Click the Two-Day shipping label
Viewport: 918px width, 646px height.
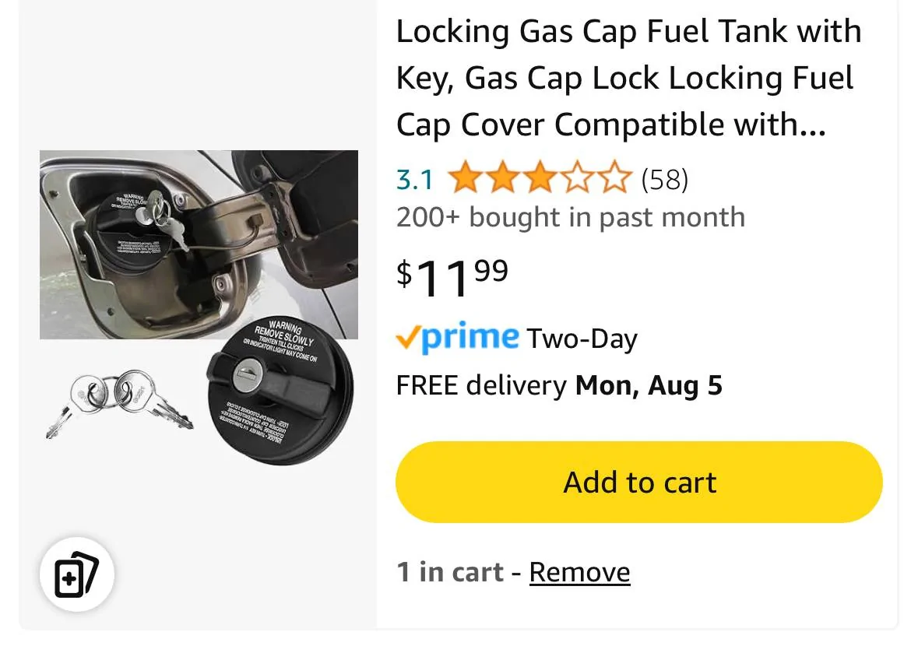tap(582, 339)
